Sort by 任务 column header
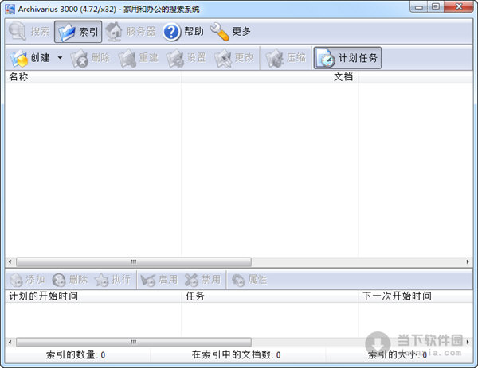This screenshot has width=478, height=368. click(269, 296)
